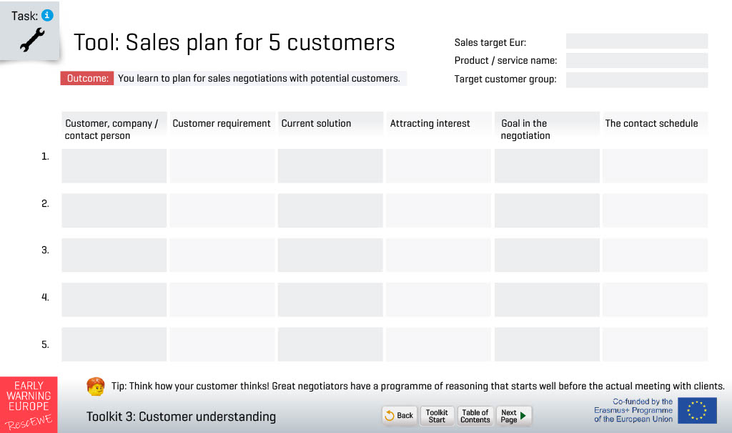The height and width of the screenshot is (433, 732).
Task: Click the European Union flag icon
Action: [697, 411]
